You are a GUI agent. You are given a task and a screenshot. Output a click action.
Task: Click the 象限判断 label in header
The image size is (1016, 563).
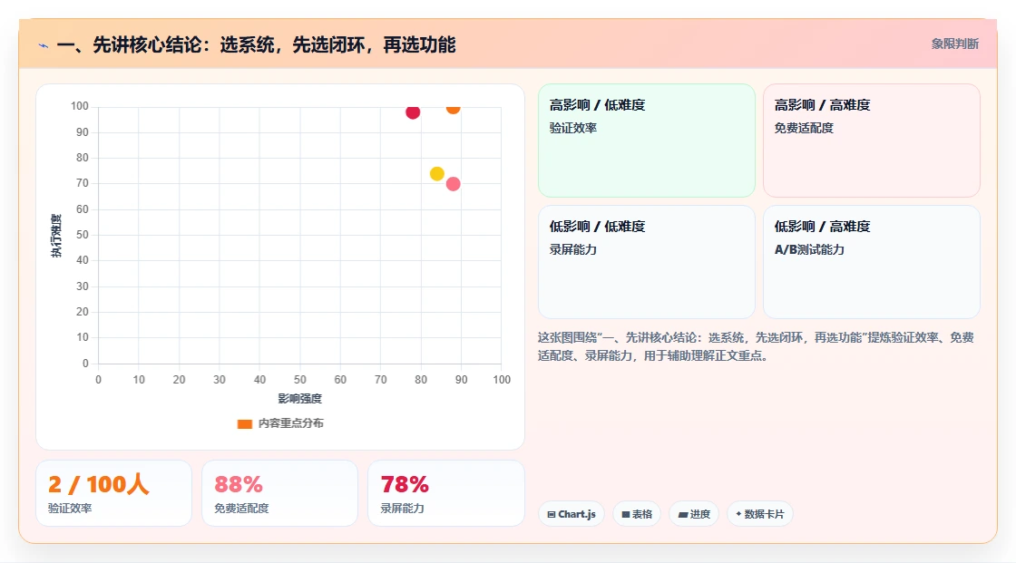(x=954, y=44)
